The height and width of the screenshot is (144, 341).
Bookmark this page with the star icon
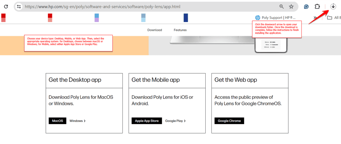tap(291, 7)
